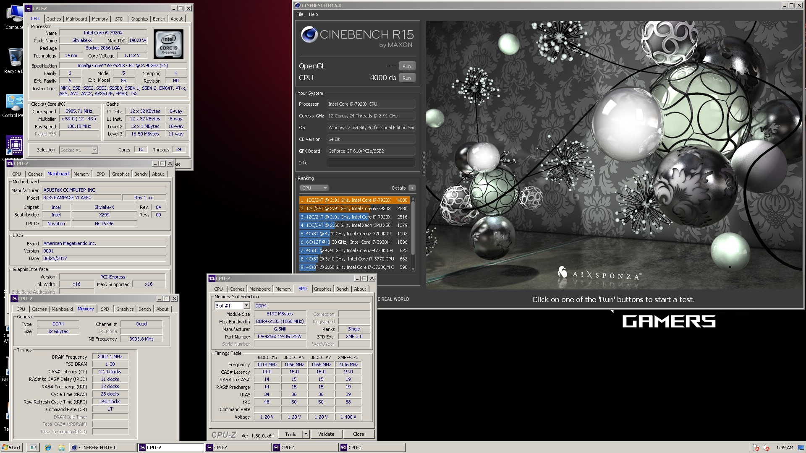The height and width of the screenshot is (453, 806).
Task: Select ranking row with score 2580
Action: [x=354, y=208]
